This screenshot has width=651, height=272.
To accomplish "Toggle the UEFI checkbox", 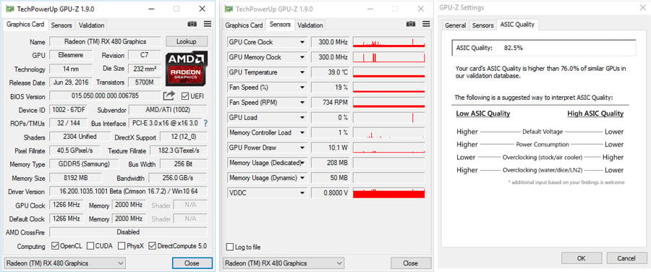I will [x=185, y=96].
